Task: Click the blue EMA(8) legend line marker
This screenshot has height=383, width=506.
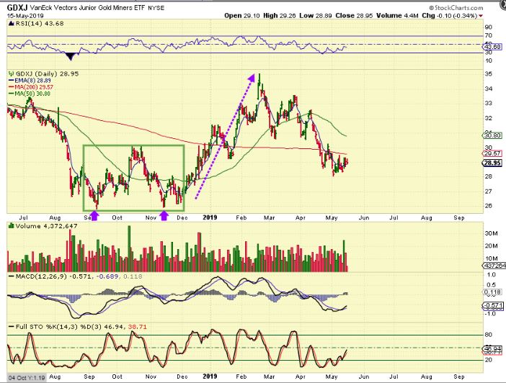Action: coord(12,81)
